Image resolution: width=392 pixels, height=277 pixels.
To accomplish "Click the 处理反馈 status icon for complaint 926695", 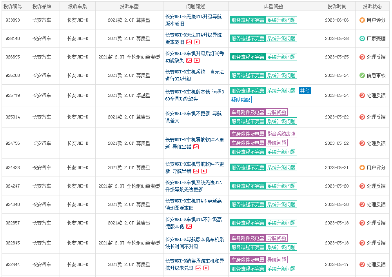I will [x=362, y=57].
